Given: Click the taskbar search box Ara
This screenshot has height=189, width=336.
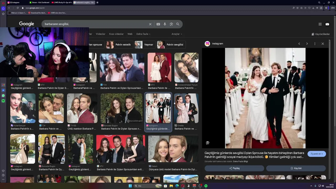Looking at the screenshot, I should point(148,186).
